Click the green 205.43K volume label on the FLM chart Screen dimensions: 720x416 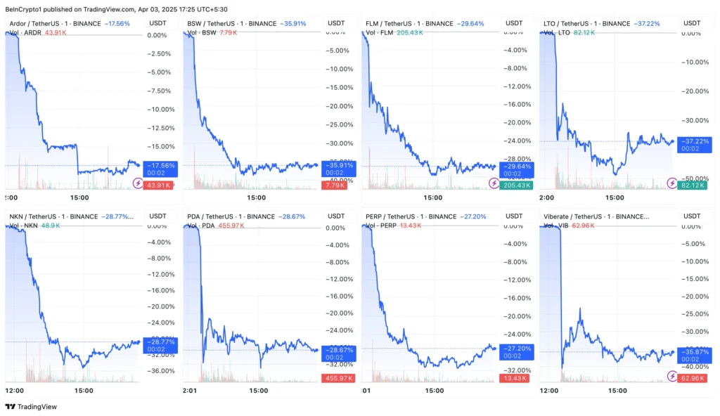pyautogui.click(x=516, y=184)
